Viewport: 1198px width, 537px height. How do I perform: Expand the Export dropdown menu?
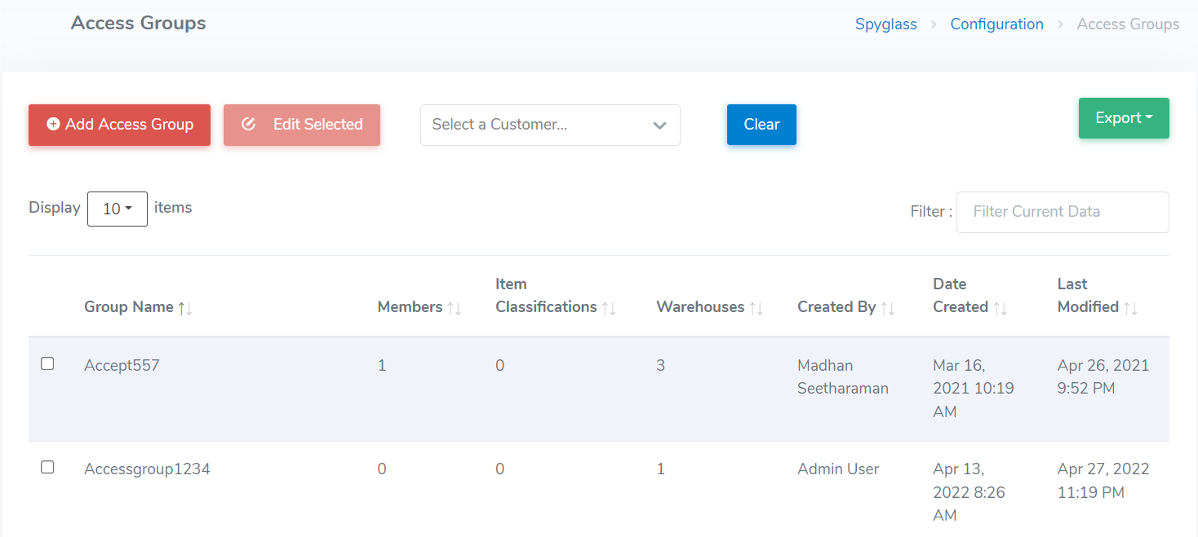point(1123,118)
